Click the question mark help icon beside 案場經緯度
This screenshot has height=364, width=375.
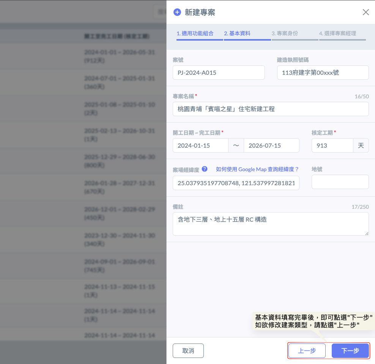205,169
